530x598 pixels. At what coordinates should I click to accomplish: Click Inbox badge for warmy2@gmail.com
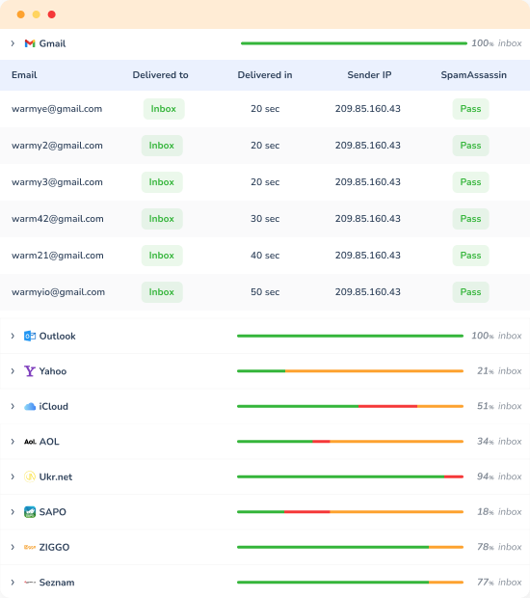click(x=162, y=146)
